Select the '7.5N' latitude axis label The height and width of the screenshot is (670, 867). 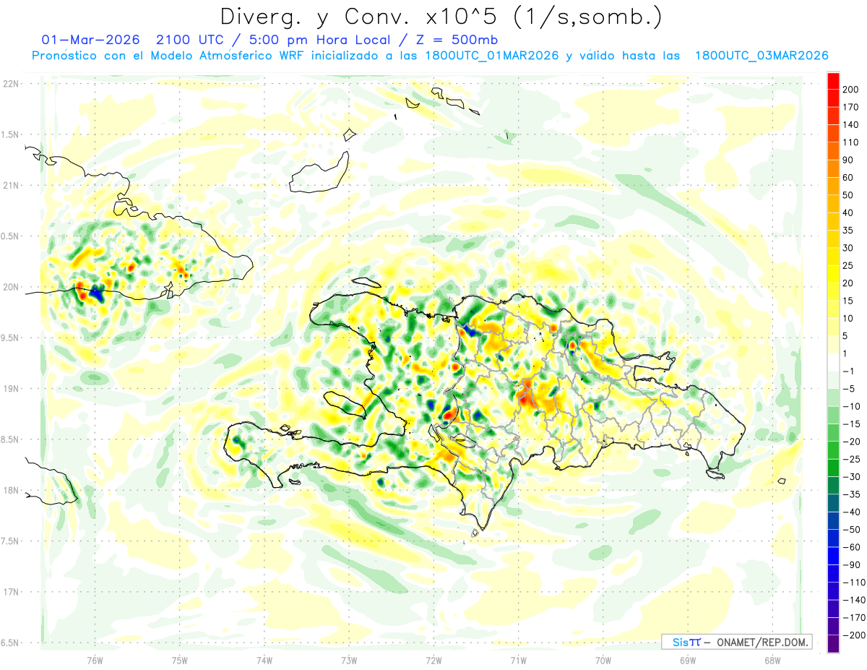(10, 541)
